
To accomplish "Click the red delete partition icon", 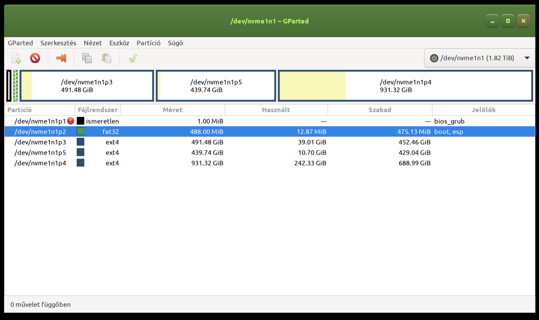I will (x=35, y=58).
